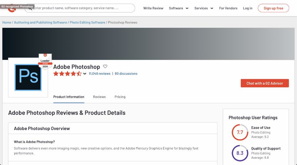Open Authoring and Publishing Software breadcrumb
Viewport: 297px width, 165px height.
tap(40, 22)
